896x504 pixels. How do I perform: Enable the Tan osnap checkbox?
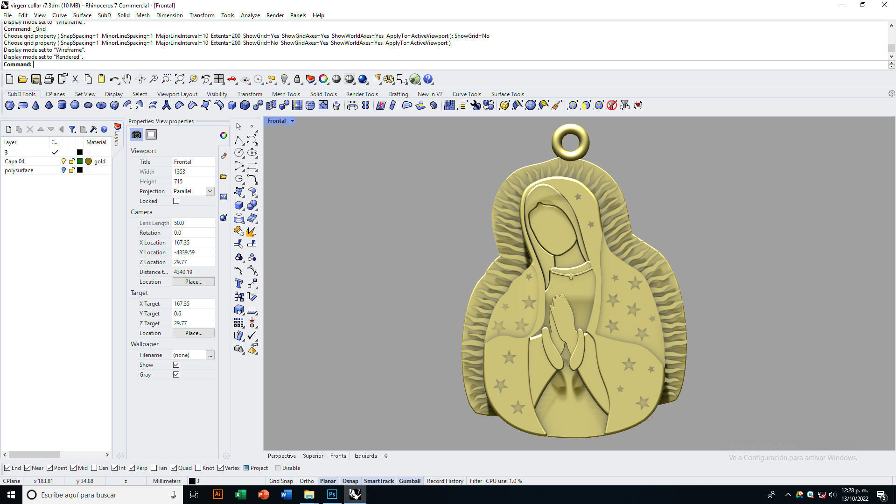click(154, 468)
